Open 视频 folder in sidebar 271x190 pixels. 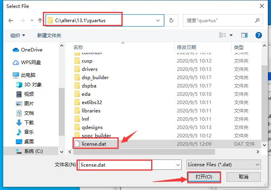pos(25,94)
